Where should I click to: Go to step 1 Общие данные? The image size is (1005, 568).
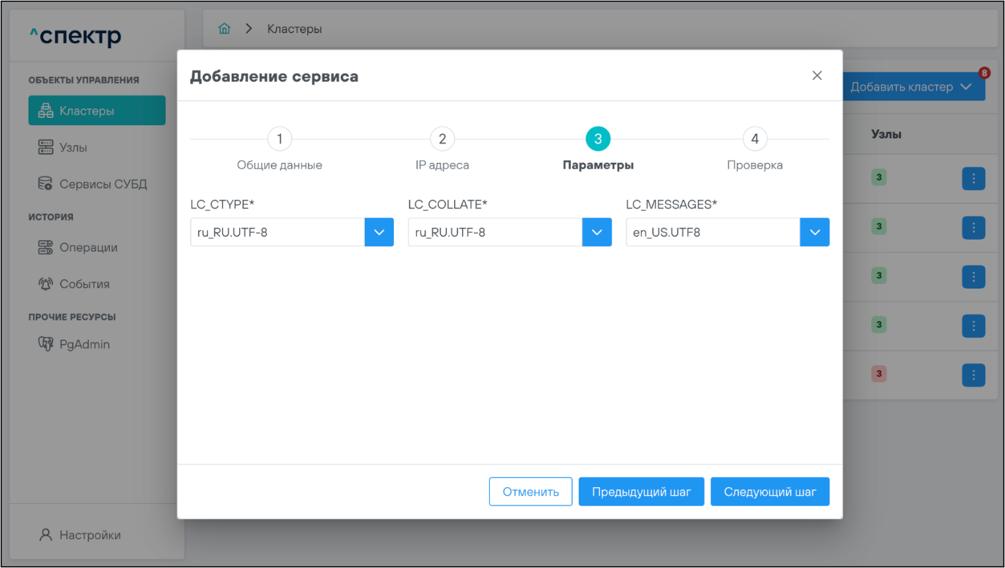click(x=279, y=139)
